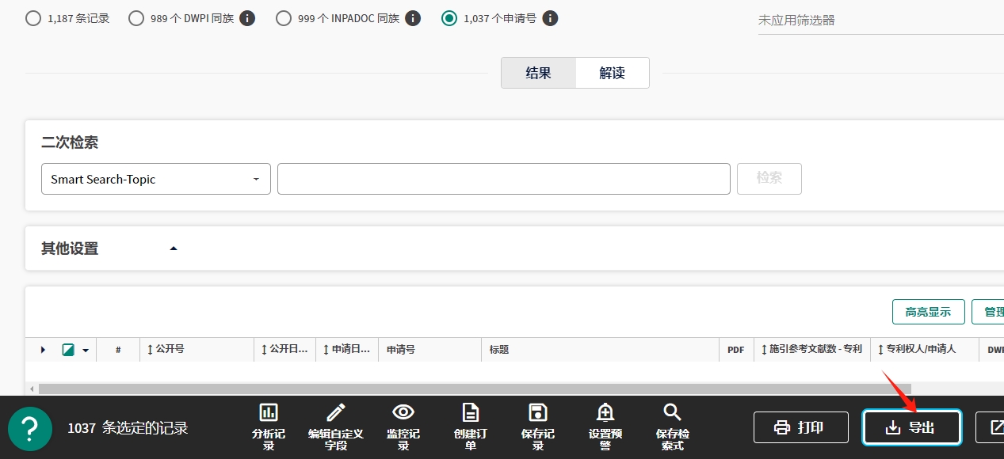Select the 创建订单 document icon
Image resolution: width=1004 pixels, height=459 pixels.
[471, 412]
